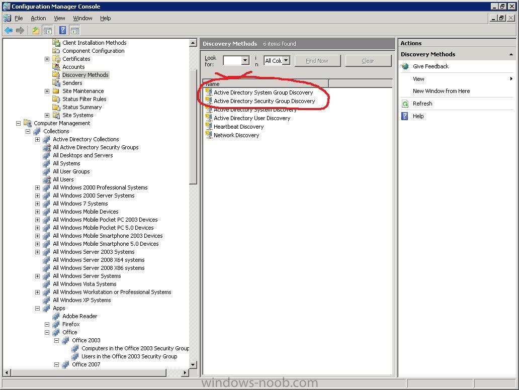Expand All Windows 7 Systems node
This screenshot has height=390, width=519.
[37, 204]
